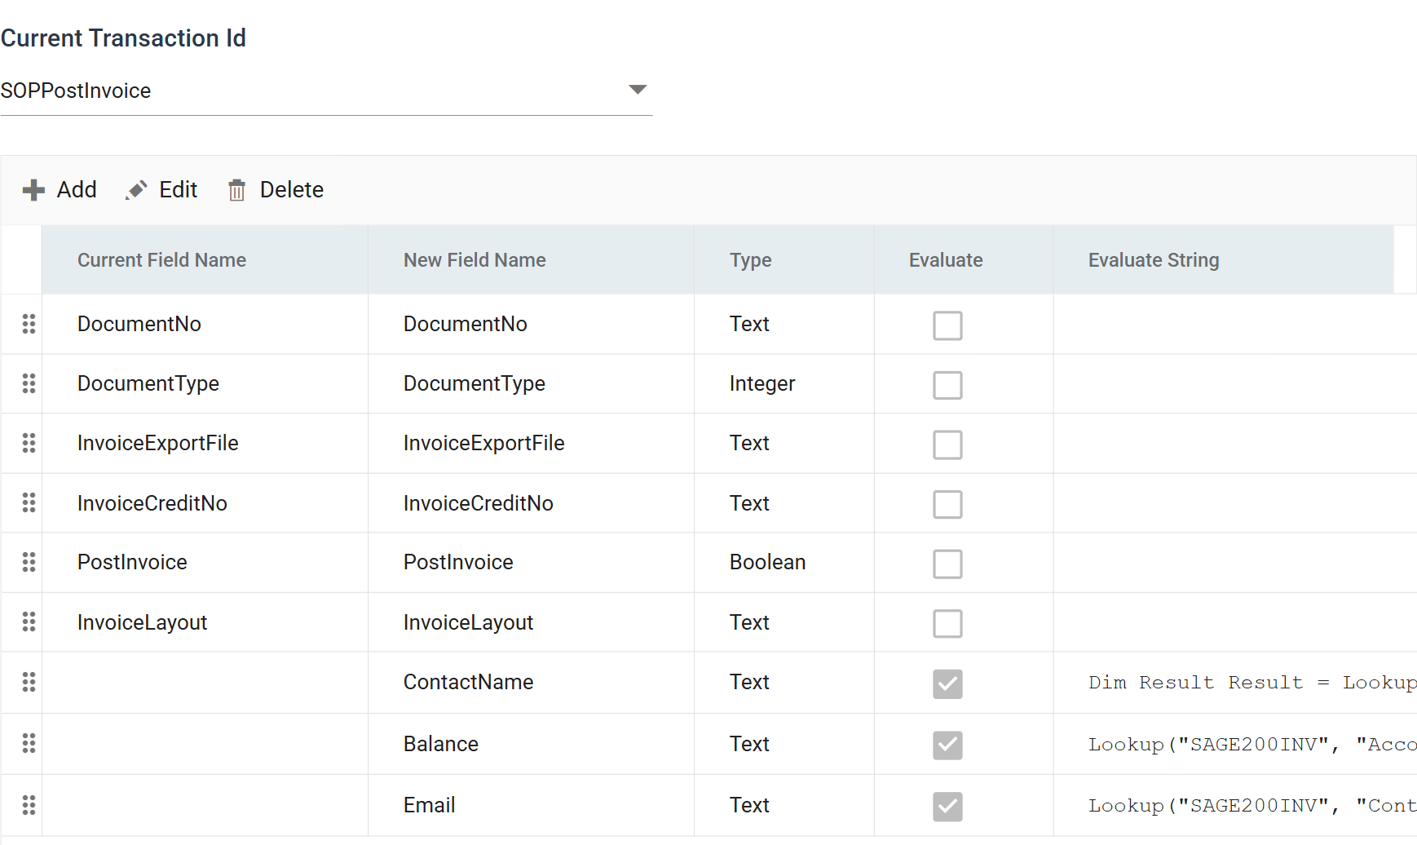Click the Edit button label
Image resolution: width=1417 pixels, height=845 pixels.
coord(179,190)
